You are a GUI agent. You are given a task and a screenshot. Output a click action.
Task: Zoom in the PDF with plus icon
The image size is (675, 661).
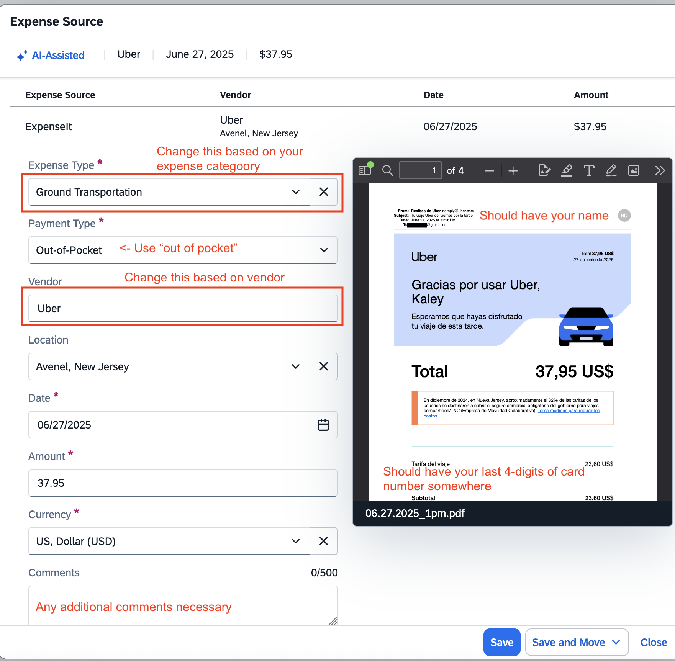[513, 171]
